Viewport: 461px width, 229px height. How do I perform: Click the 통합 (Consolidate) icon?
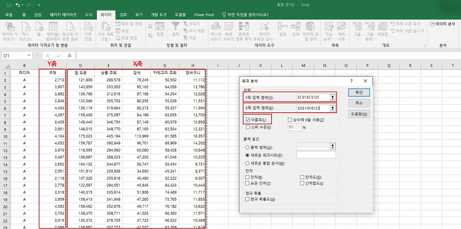point(283,26)
